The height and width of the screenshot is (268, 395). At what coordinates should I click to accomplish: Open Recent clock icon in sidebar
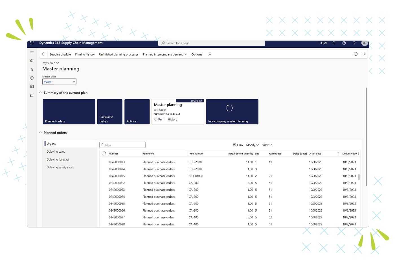tap(32, 78)
